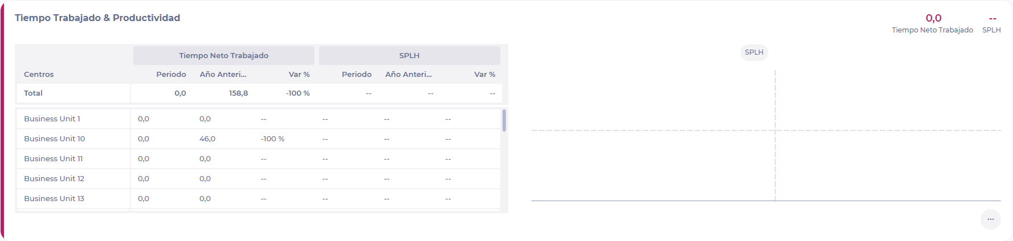This screenshot has height=241, width=1013.
Task: Click the SPLH KPI summary at top right
Action: point(992,23)
